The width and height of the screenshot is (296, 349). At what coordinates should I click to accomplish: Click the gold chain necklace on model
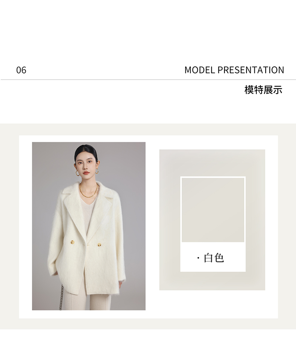89,191
